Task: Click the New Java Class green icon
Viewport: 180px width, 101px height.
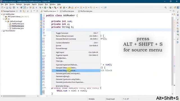Action: [64, 8]
